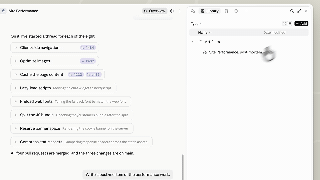
Task: Open the vertical three-dot menu
Action: click(180, 11)
